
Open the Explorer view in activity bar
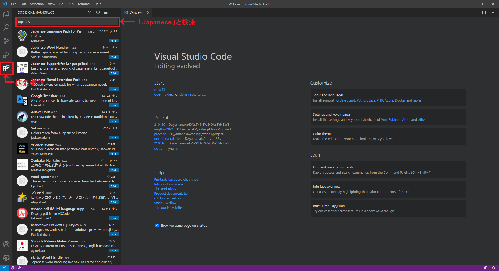pyautogui.click(x=6, y=14)
